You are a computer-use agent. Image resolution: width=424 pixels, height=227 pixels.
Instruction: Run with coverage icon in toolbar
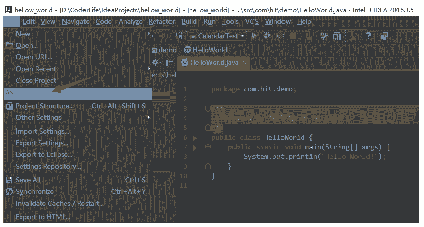[280, 36]
